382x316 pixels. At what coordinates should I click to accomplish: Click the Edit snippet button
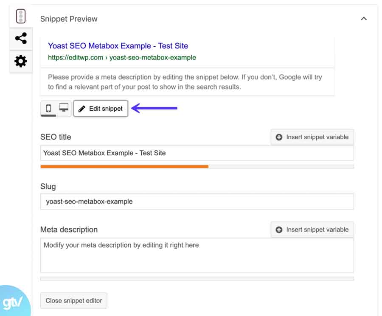click(x=101, y=109)
